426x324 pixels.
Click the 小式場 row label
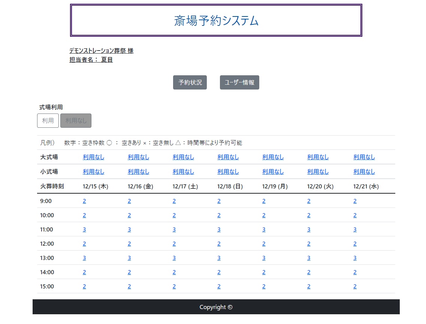coord(49,172)
